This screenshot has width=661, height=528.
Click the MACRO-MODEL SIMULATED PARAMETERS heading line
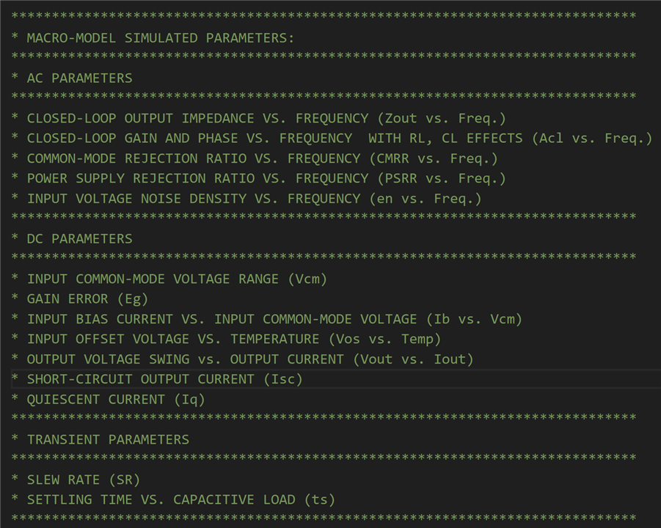[x=153, y=38]
